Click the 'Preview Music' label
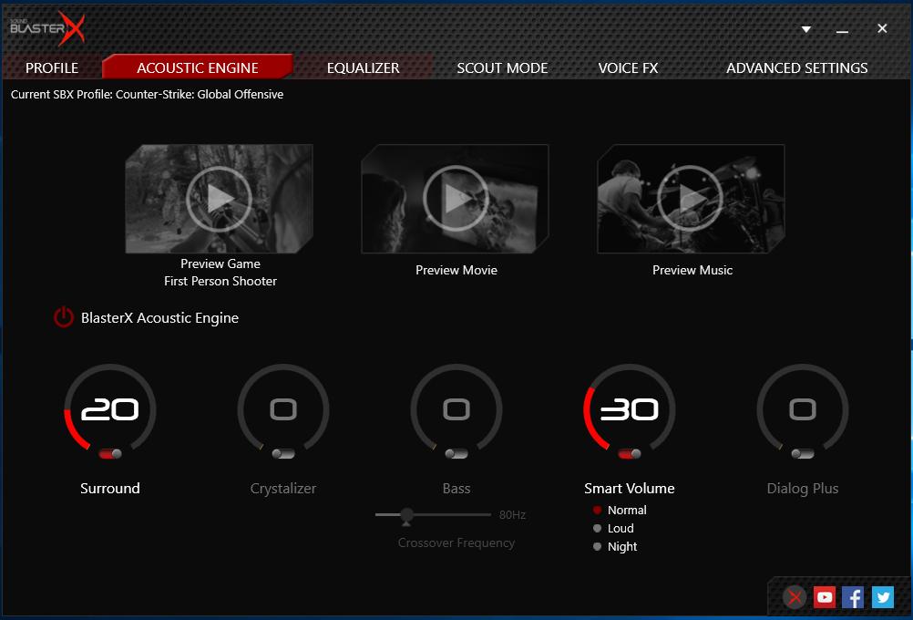 692,270
